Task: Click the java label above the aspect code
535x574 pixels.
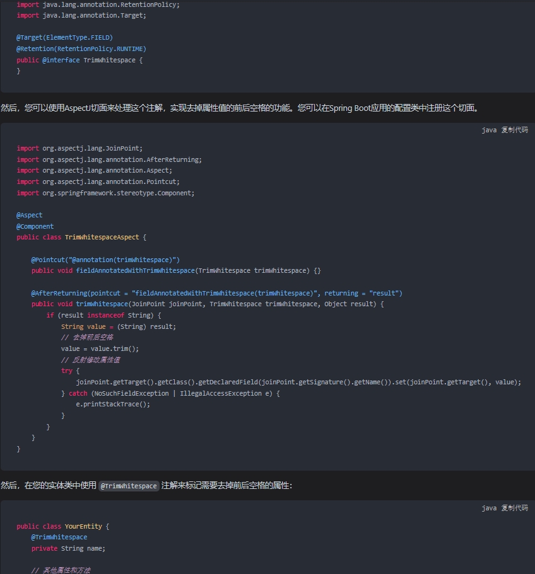Action: (489, 130)
